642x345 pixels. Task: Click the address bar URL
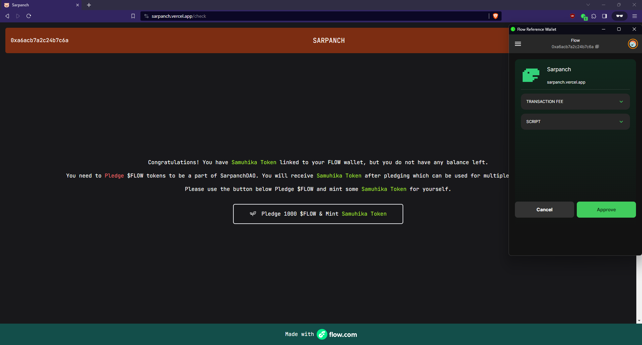(179, 16)
